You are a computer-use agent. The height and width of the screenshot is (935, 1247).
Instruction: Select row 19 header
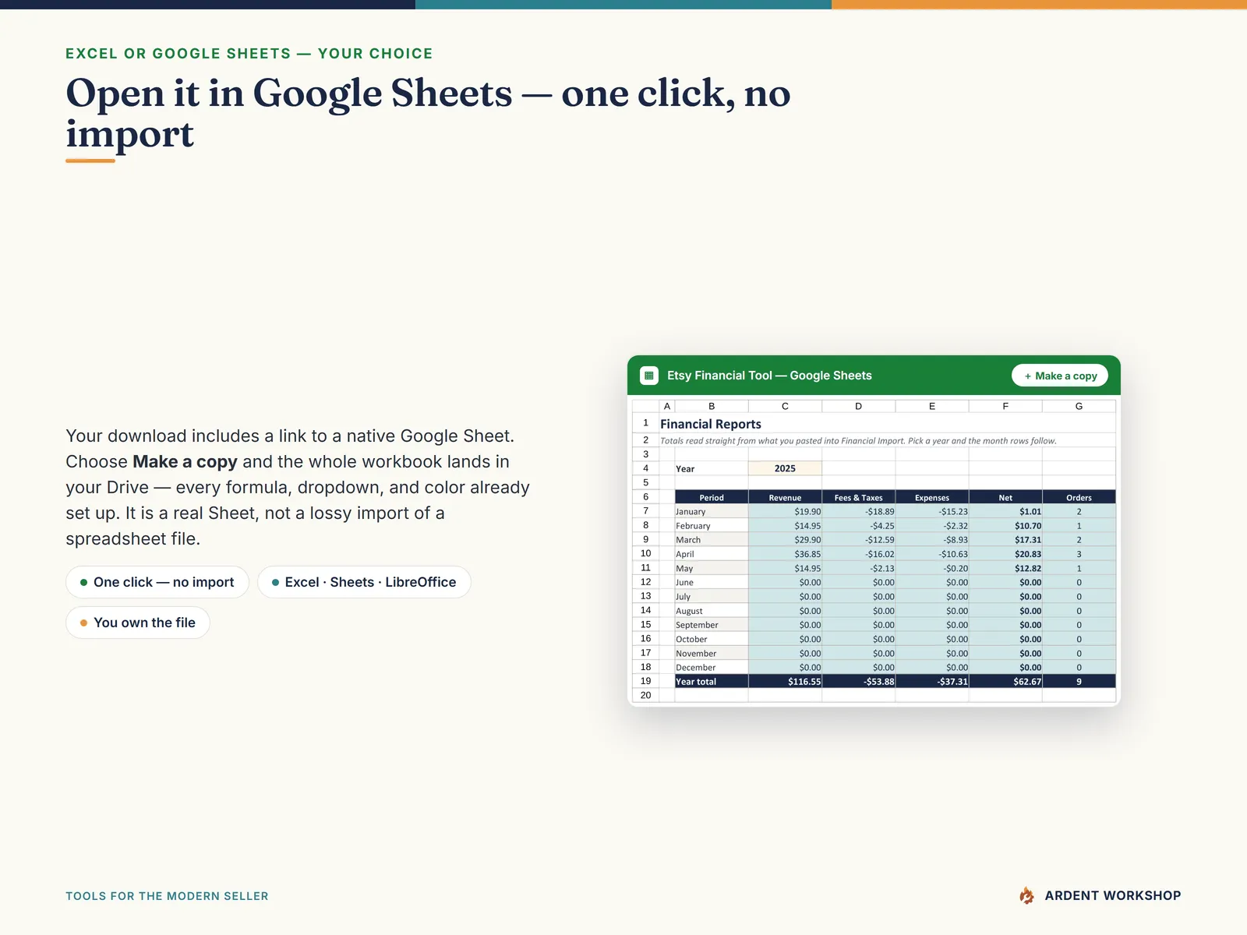pyautogui.click(x=645, y=681)
